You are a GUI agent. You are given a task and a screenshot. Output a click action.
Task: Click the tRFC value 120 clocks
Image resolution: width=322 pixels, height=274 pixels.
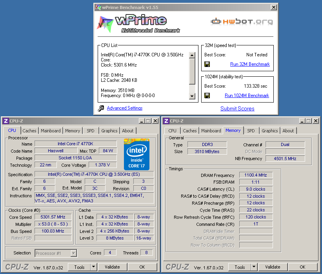(x=256, y=217)
